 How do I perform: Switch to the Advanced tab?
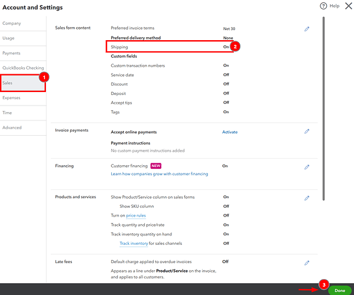coord(12,127)
